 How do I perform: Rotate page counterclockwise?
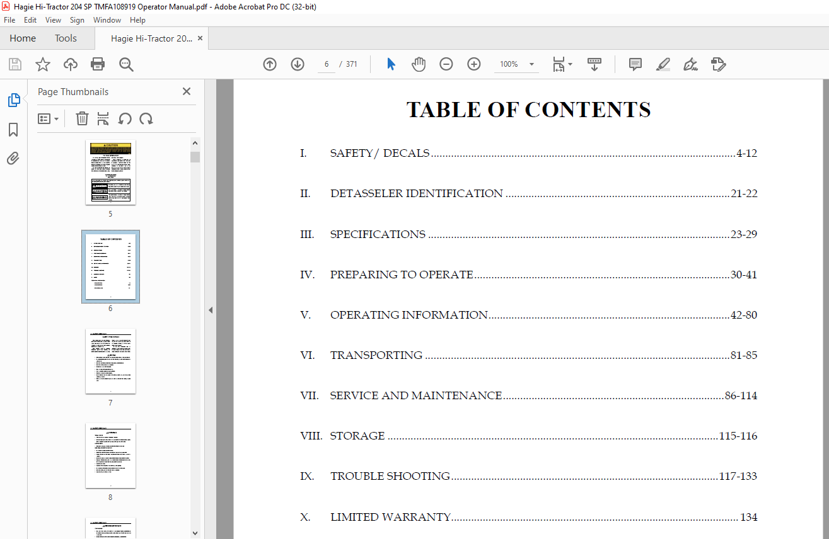pyautogui.click(x=125, y=118)
